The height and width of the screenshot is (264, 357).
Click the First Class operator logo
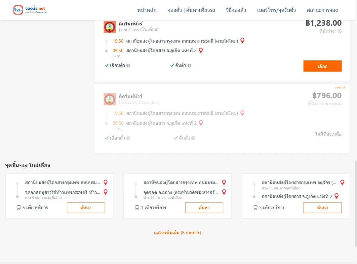[110, 27]
